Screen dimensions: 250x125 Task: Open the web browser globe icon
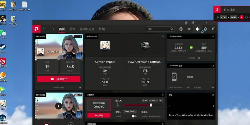pyautogui.click(x=181, y=29)
